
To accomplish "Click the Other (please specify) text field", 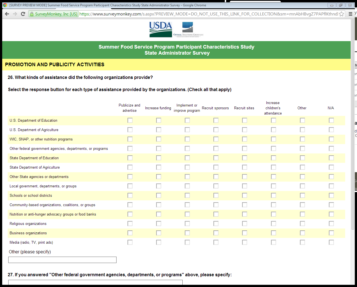I will click(x=62, y=260).
